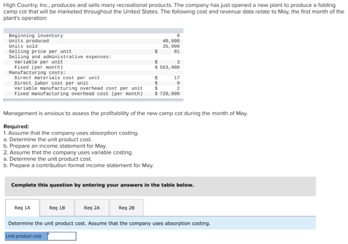The width and height of the screenshot is (348, 244).
Task: Select the 'Unit product cost' label cell
Action: click(26, 236)
